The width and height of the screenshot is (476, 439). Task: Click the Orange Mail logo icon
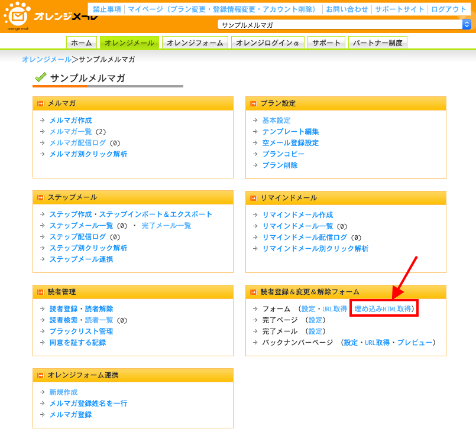coord(17,15)
